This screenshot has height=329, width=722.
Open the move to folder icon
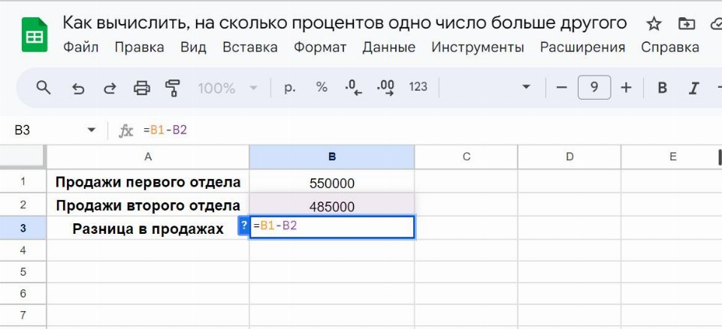click(x=686, y=24)
